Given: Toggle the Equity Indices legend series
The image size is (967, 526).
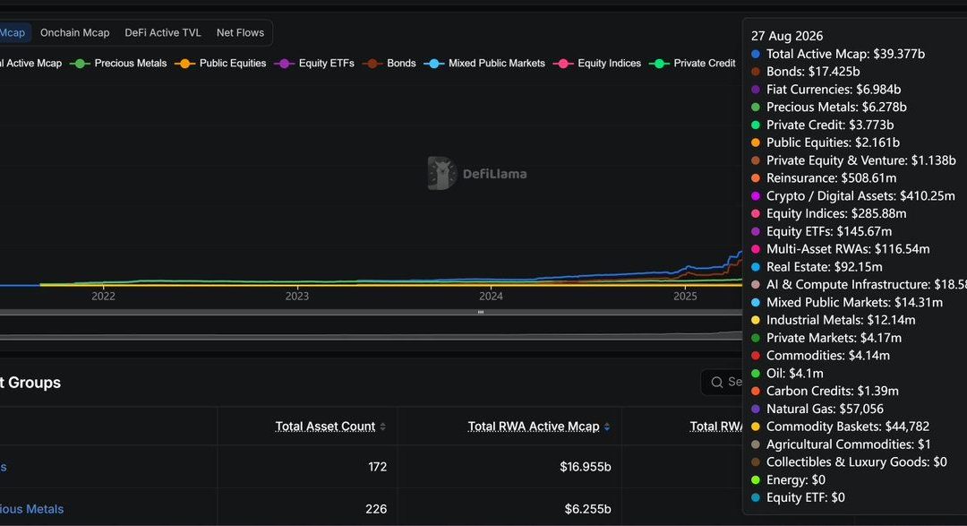Looking at the screenshot, I should click(x=597, y=63).
